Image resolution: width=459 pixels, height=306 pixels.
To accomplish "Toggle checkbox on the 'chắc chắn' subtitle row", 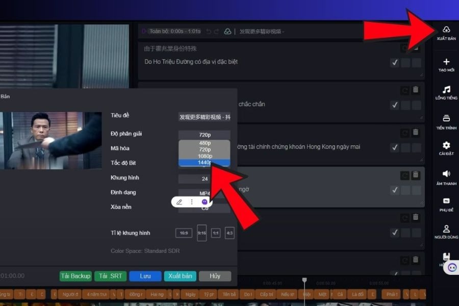I will tap(394, 105).
